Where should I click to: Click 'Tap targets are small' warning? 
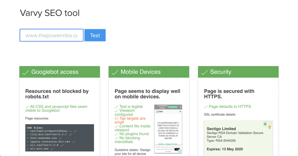[130, 120]
